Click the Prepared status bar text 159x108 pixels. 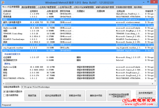tap(6, 105)
